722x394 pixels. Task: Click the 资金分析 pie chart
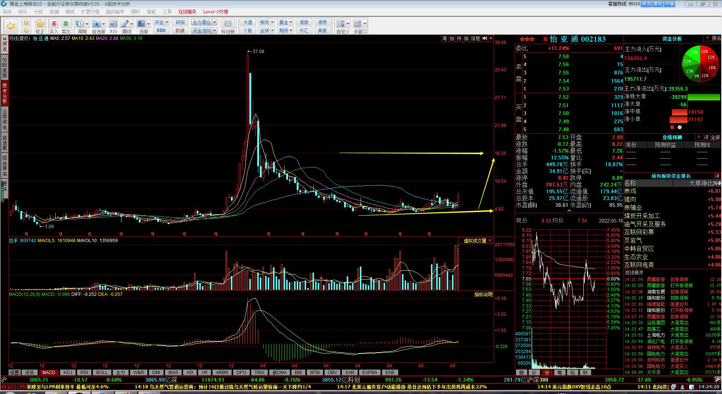(700, 64)
